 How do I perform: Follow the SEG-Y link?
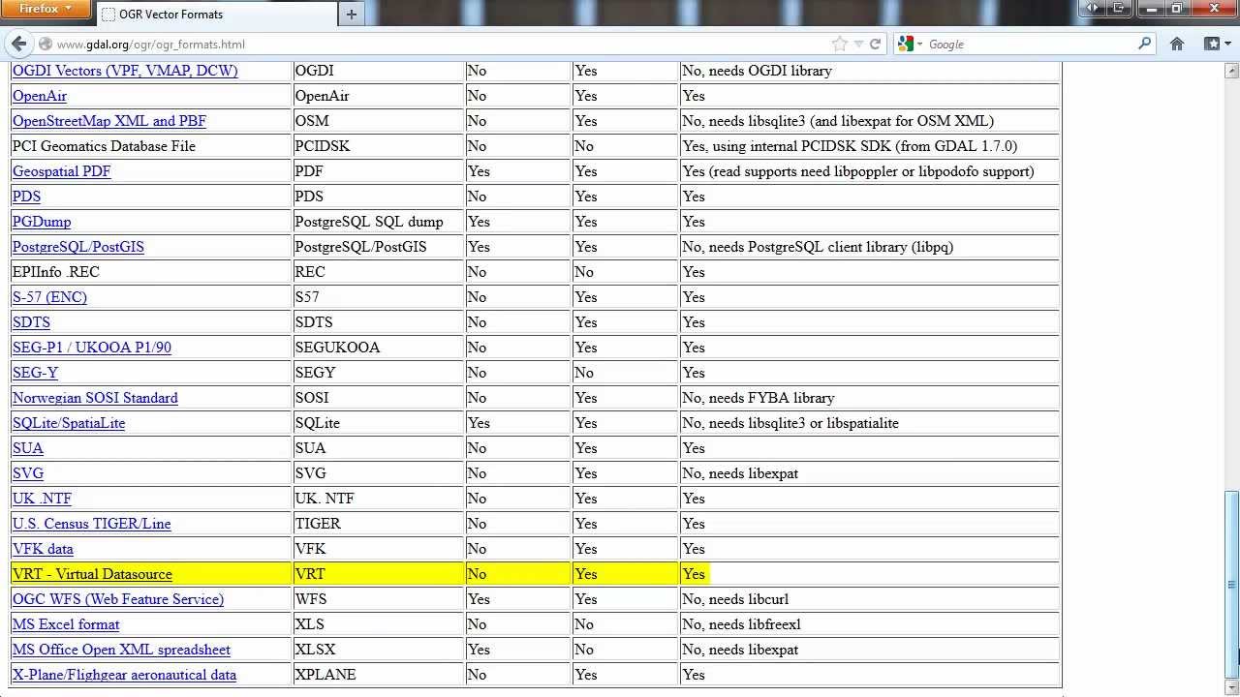point(35,373)
